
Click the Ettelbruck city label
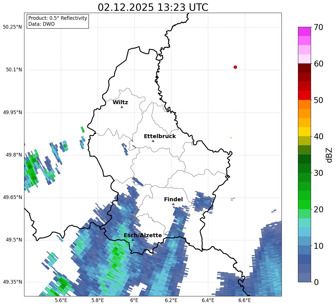160,136
